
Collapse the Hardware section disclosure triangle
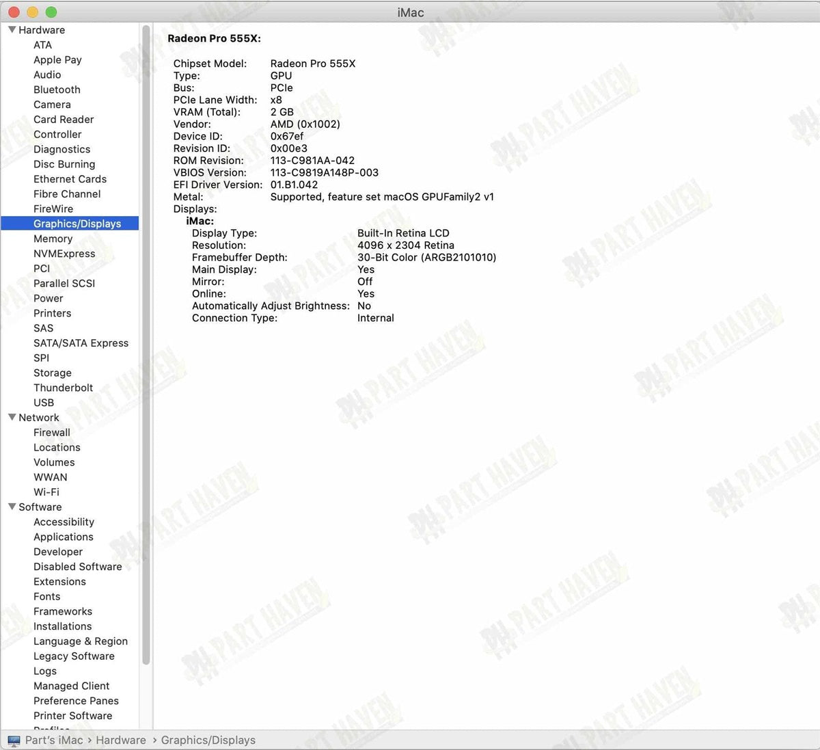point(12,29)
